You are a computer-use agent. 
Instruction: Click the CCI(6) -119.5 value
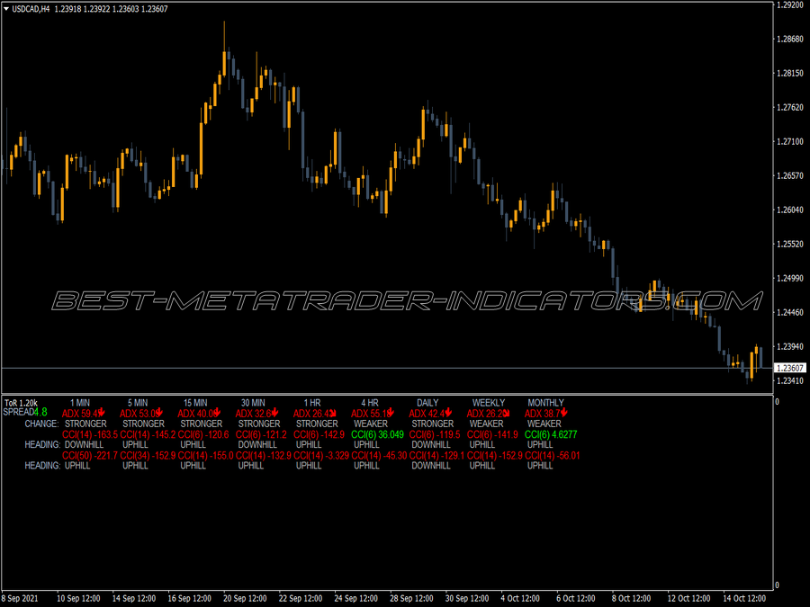click(435, 434)
